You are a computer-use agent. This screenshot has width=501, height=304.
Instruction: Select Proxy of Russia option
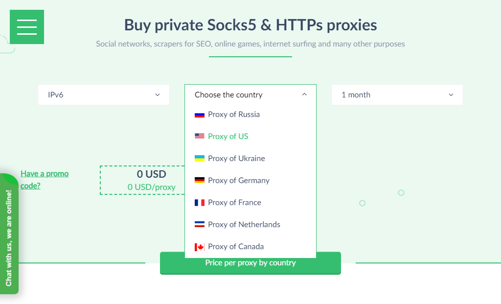coord(250,115)
